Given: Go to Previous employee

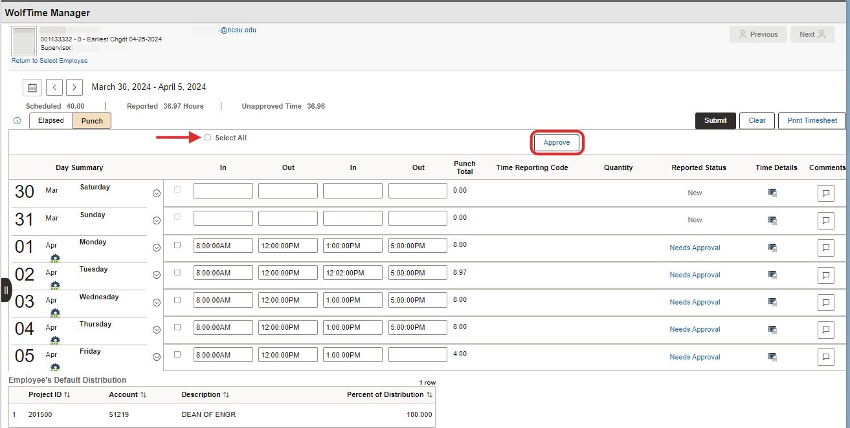Looking at the screenshot, I should click(x=758, y=34).
